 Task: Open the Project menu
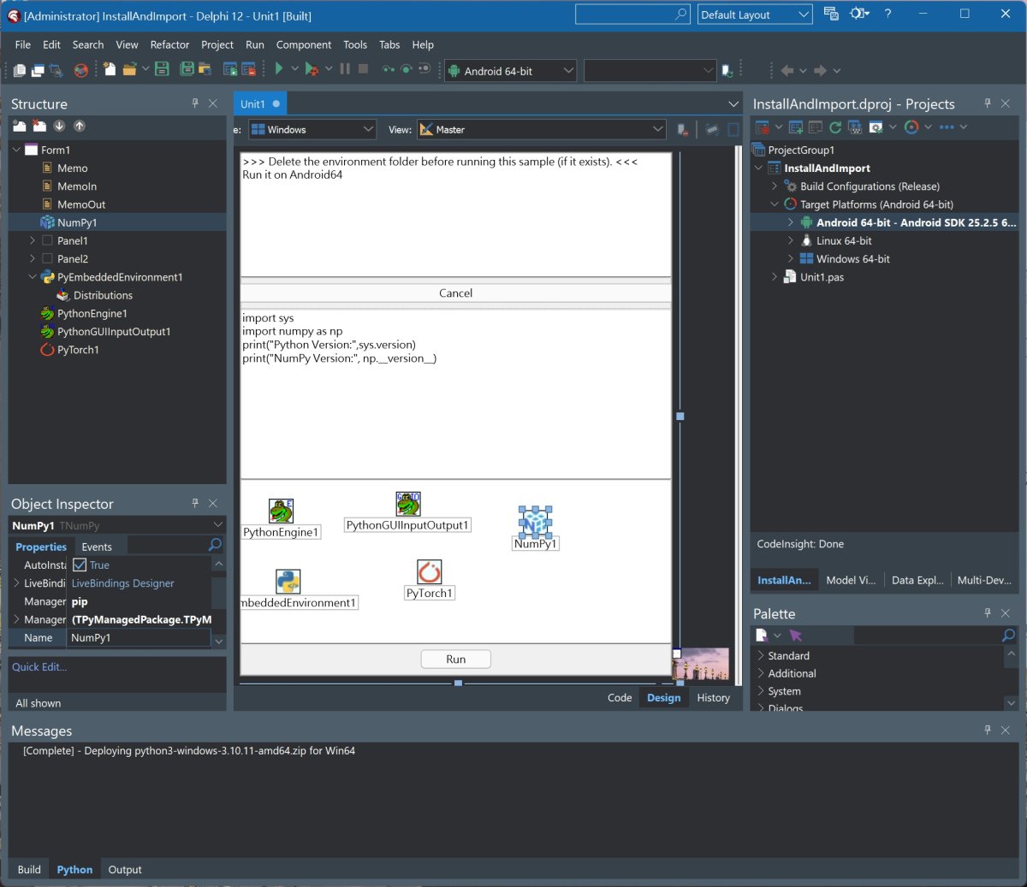(x=217, y=44)
